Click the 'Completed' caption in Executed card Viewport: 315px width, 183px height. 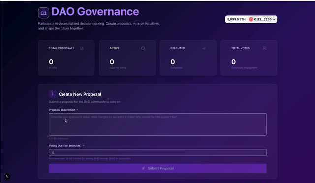click(x=176, y=68)
